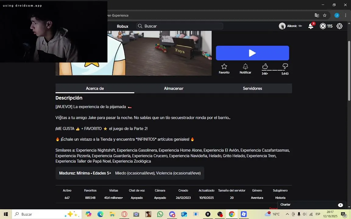Open the Roblox settings gear
Viewport: 351px width, 219px height.
point(340,26)
